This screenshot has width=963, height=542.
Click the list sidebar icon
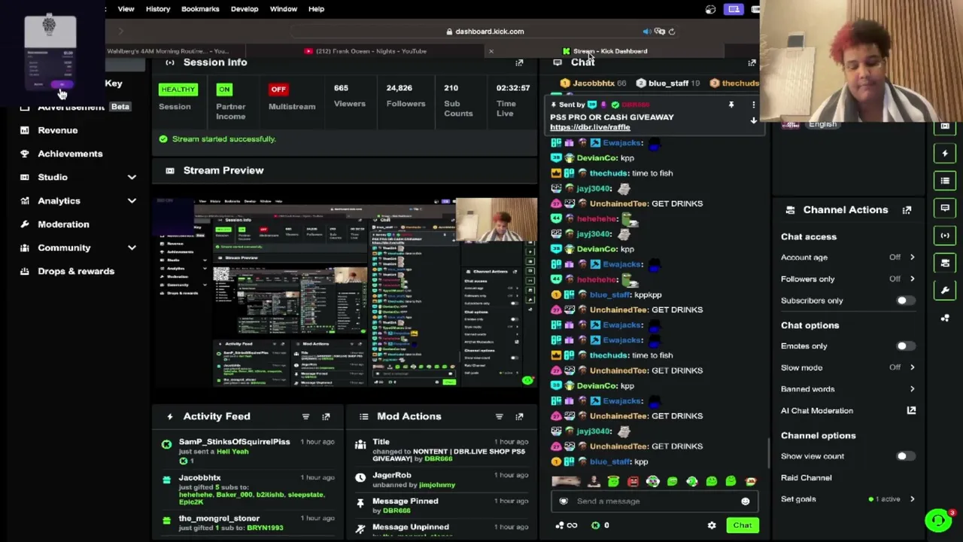click(x=945, y=181)
